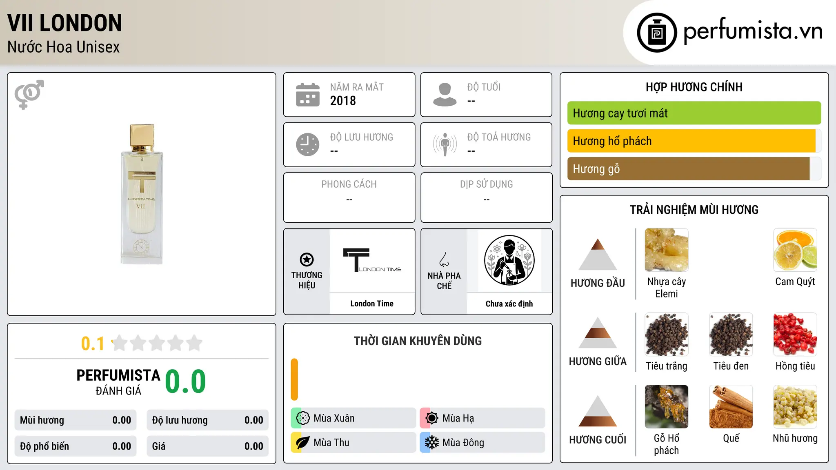Click the Độ phổ biến score row

pos(76,446)
